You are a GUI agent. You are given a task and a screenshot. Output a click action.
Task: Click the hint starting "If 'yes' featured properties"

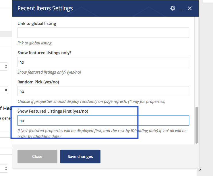tap(102, 133)
